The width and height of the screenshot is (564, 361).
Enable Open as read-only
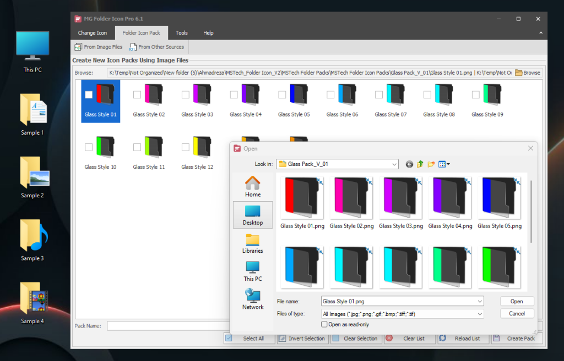pyautogui.click(x=324, y=324)
